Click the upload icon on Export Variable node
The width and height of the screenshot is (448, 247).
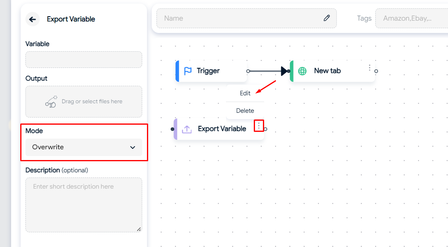click(187, 129)
